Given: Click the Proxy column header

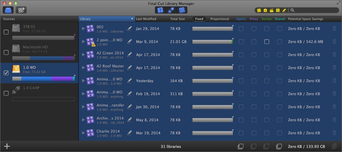Looking at the screenshot, I should [x=254, y=19].
